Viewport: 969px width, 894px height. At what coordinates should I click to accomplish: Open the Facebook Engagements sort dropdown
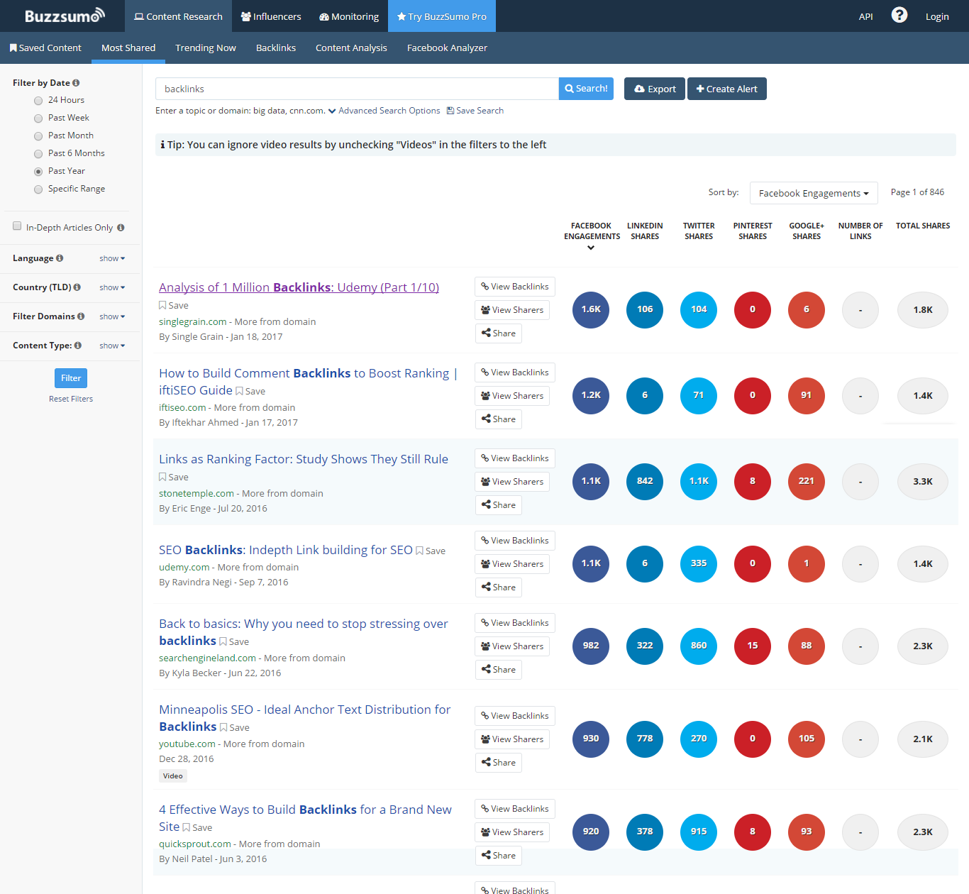click(813, 193)
